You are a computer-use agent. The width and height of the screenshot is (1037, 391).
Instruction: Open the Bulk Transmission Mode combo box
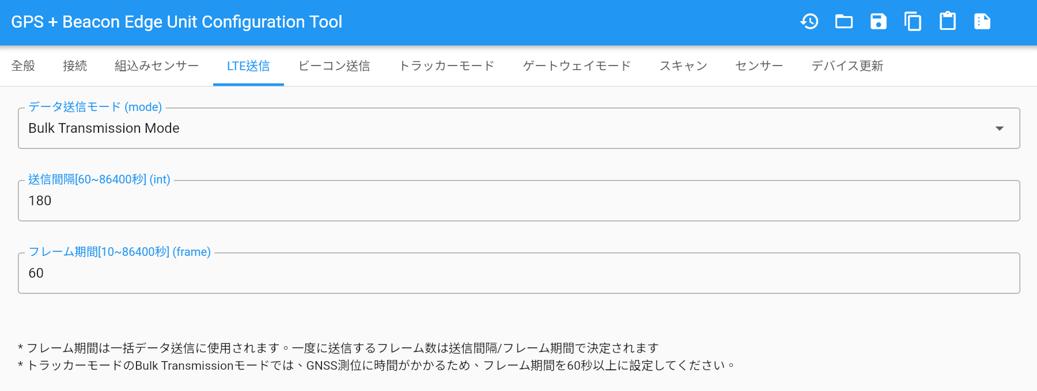pyautogui.click(x=519, y=128)
